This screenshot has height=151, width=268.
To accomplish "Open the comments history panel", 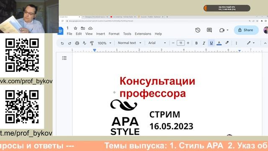I will point(209,30).
